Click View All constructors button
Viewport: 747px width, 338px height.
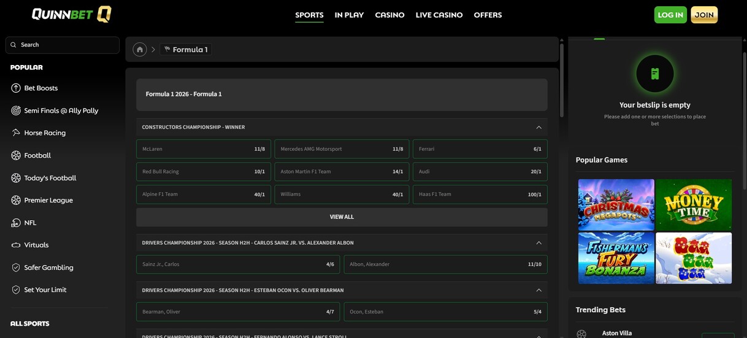pos(342,217)
